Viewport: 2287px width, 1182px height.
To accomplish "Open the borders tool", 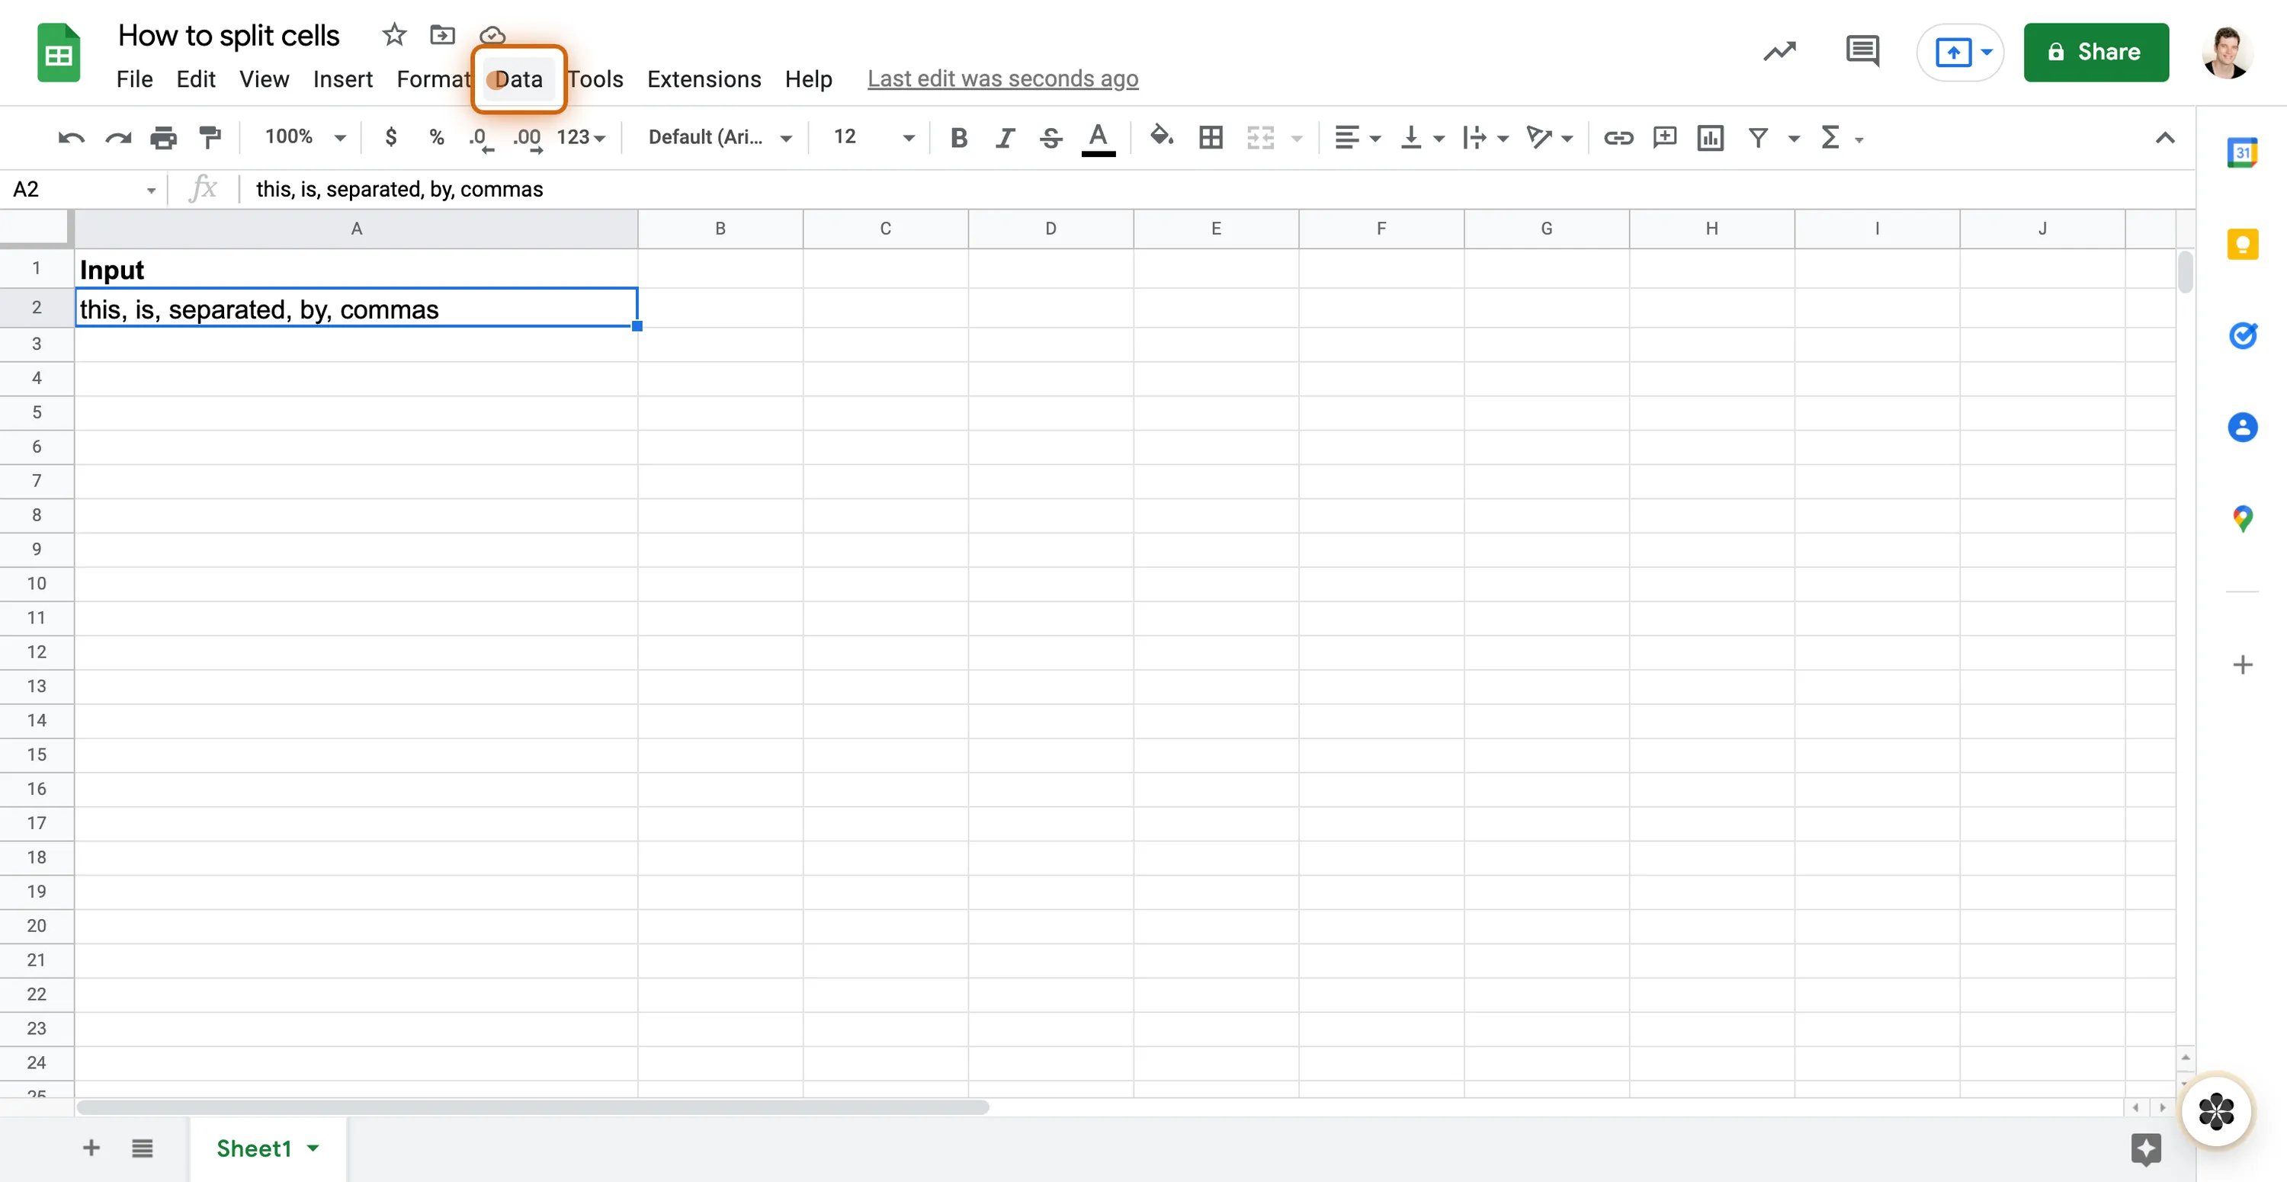I will 1211,137.
